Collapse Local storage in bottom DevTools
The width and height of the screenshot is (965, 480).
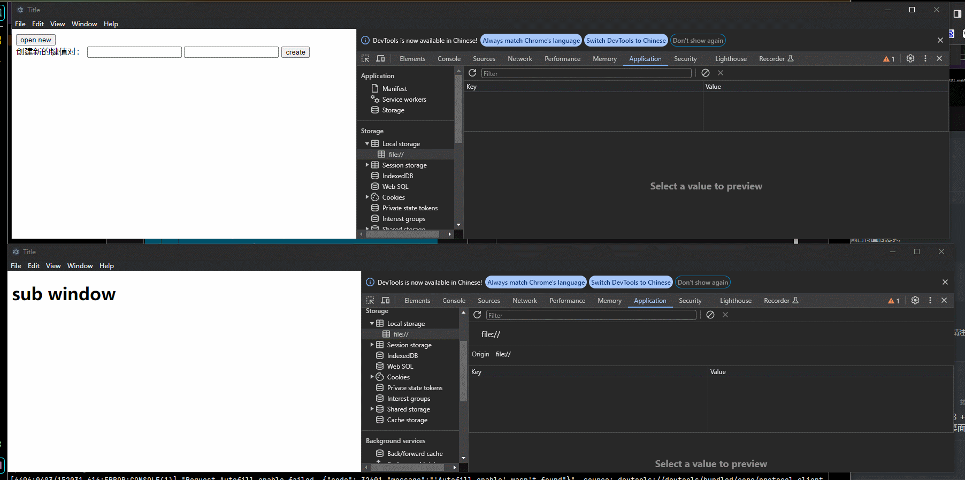[372, 324]
